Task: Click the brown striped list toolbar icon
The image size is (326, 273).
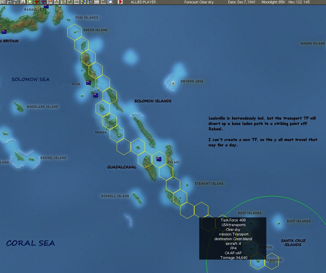Action: [104, 2]
